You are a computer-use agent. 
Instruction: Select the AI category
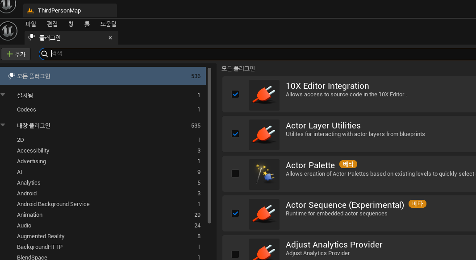point(103,172)
